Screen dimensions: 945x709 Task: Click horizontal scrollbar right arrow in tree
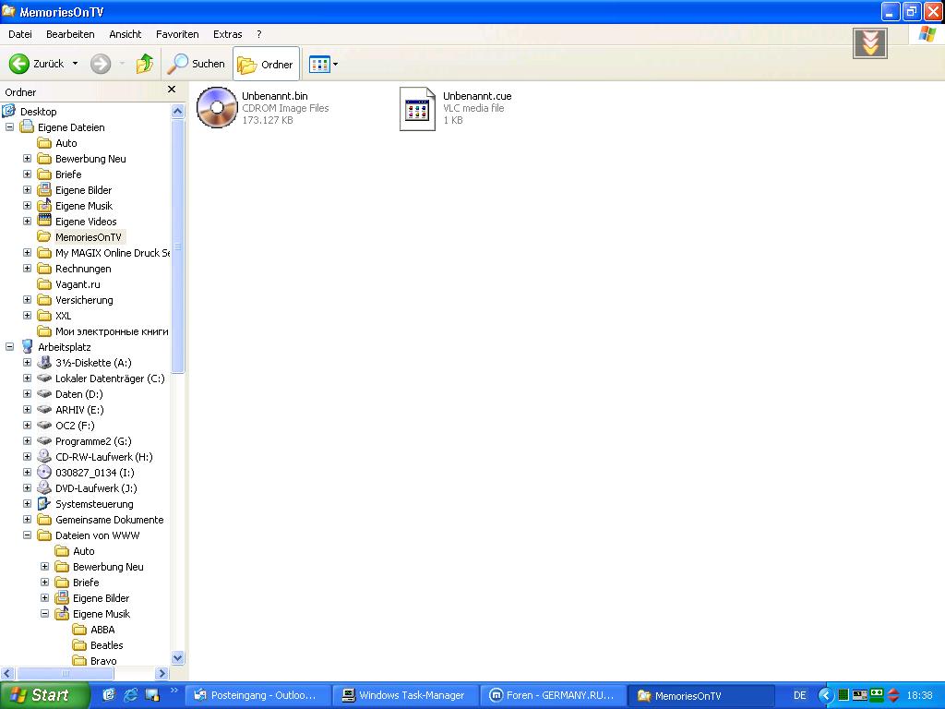(x=161, y=673)
